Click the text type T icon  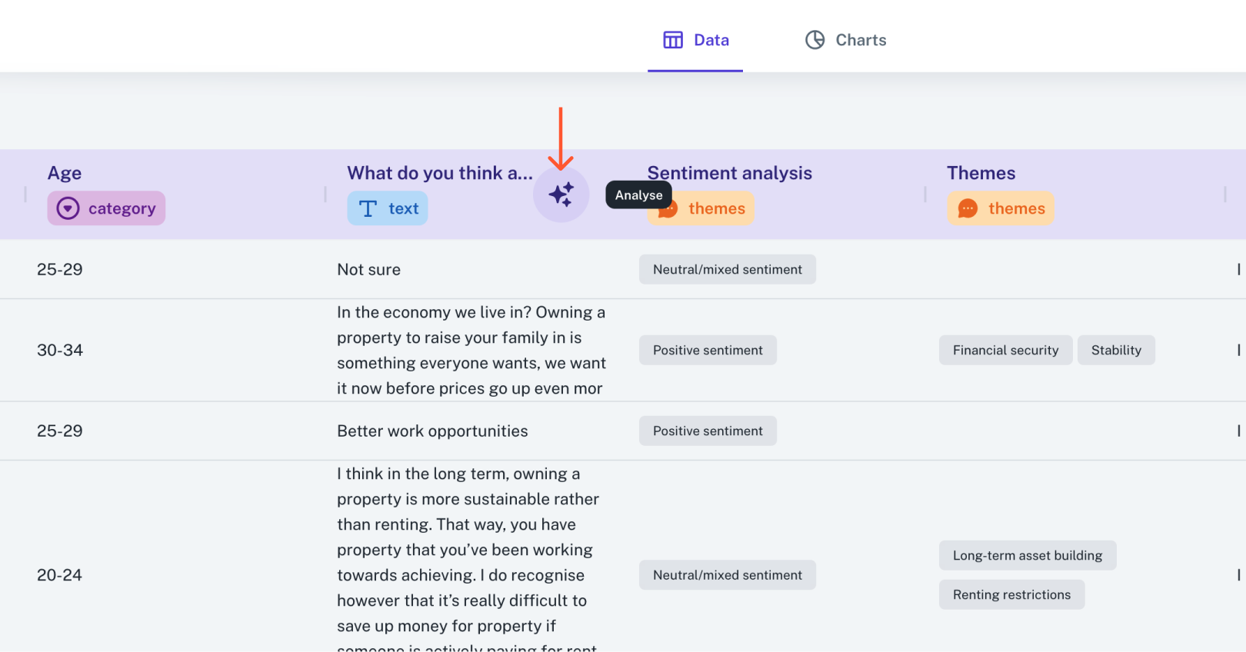click(368, 208)
